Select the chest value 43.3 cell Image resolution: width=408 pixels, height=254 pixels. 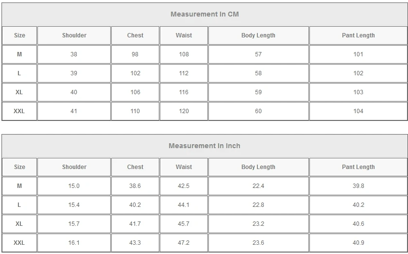135,243
